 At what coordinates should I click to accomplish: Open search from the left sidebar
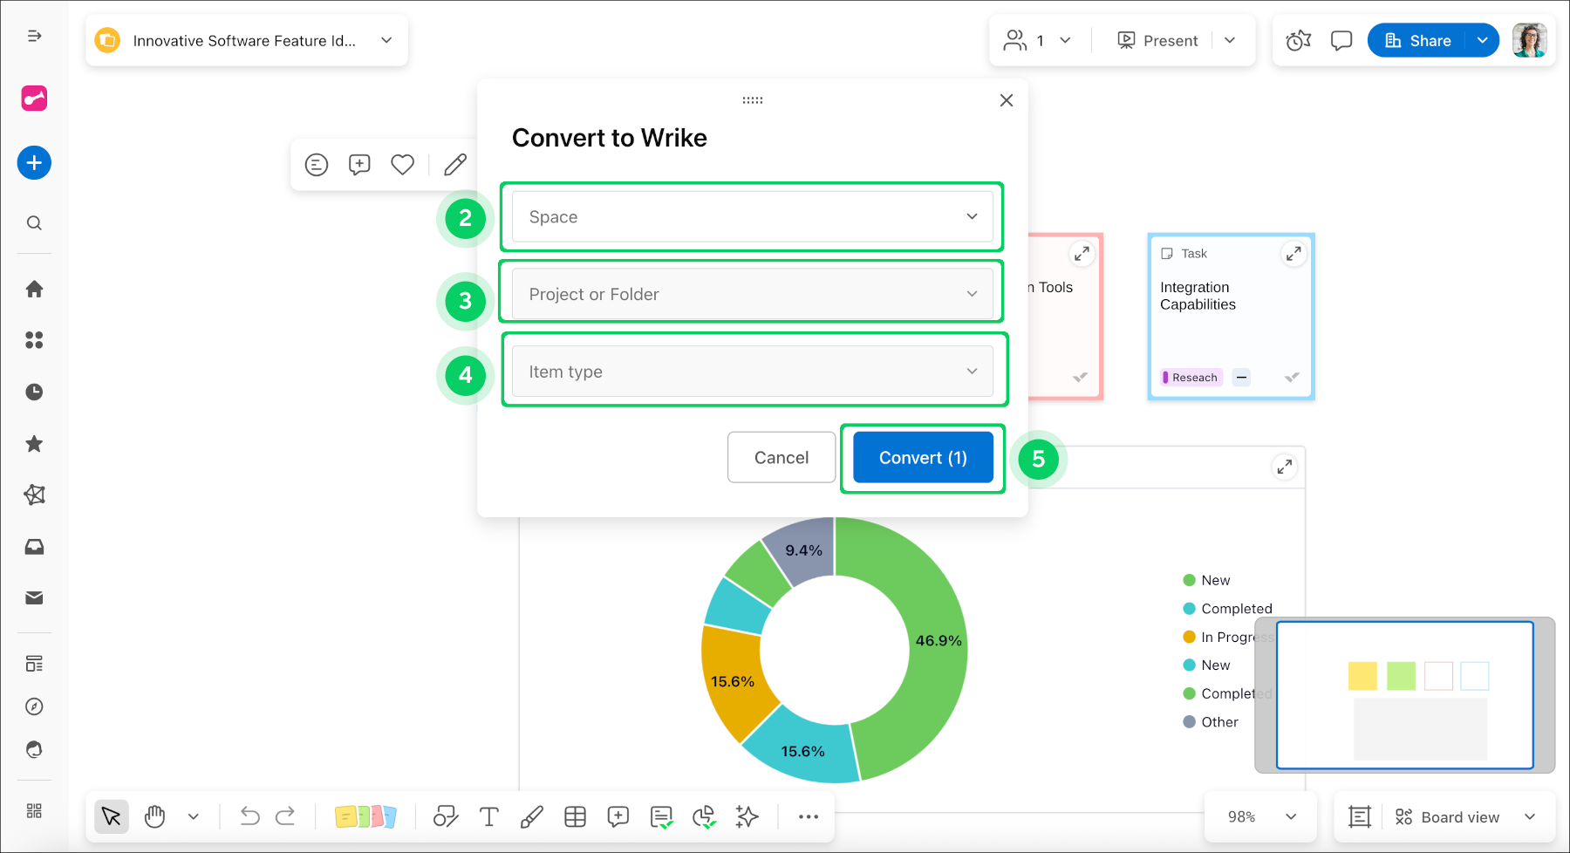pyautogui.click(x=34, y=222)
